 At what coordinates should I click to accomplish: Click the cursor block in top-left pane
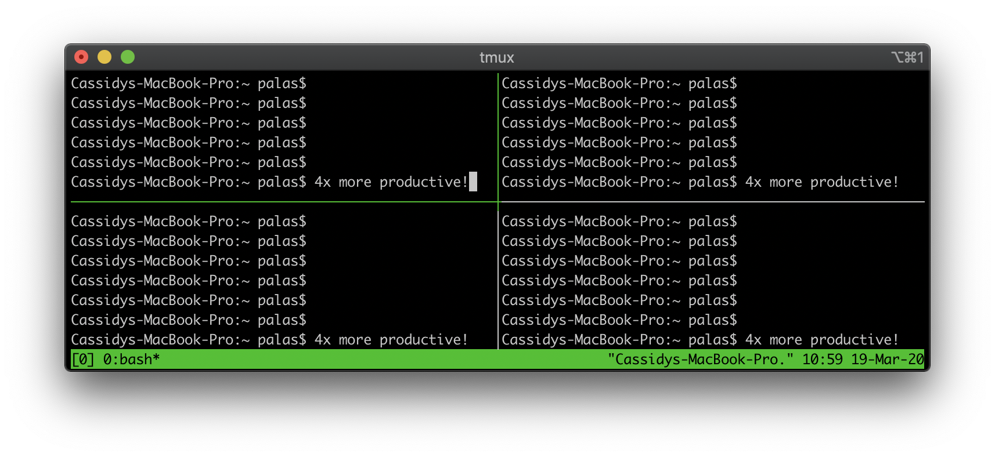pos(473,182)
